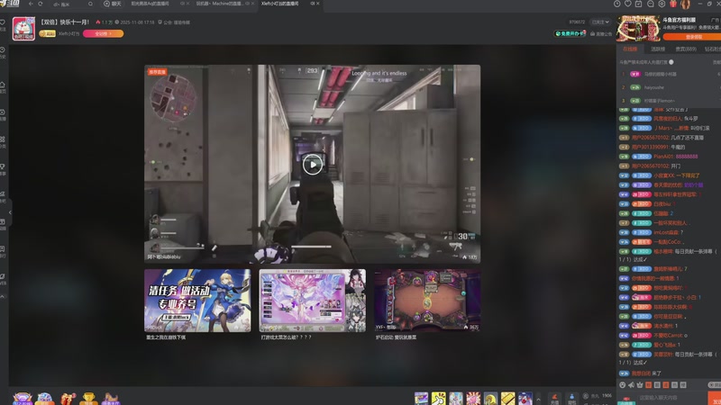Select the 活跃榜 active ranking tab

tap(658, 49)
